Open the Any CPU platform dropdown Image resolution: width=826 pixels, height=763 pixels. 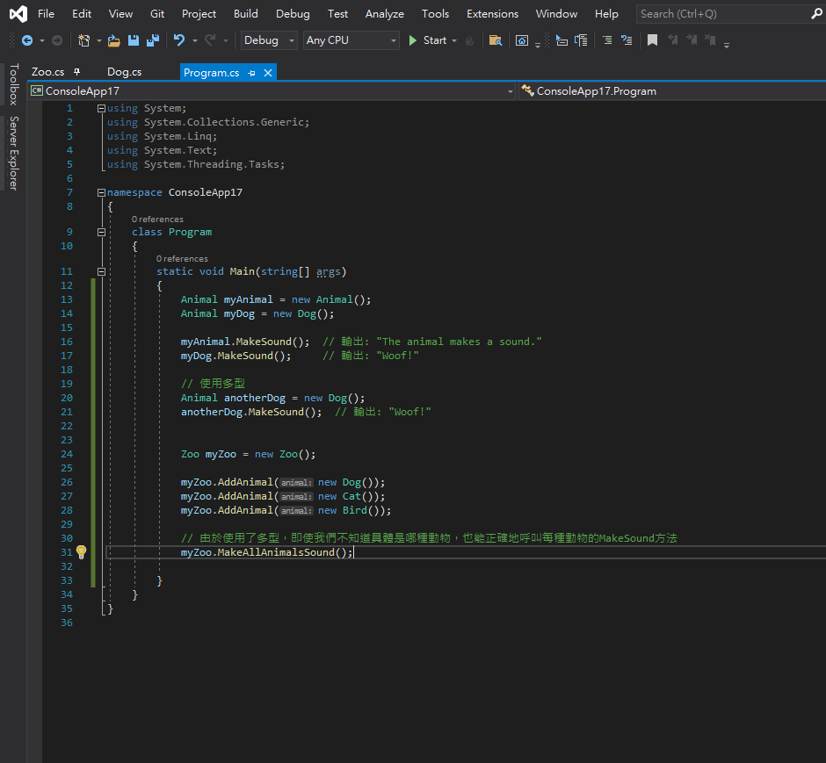351,40
